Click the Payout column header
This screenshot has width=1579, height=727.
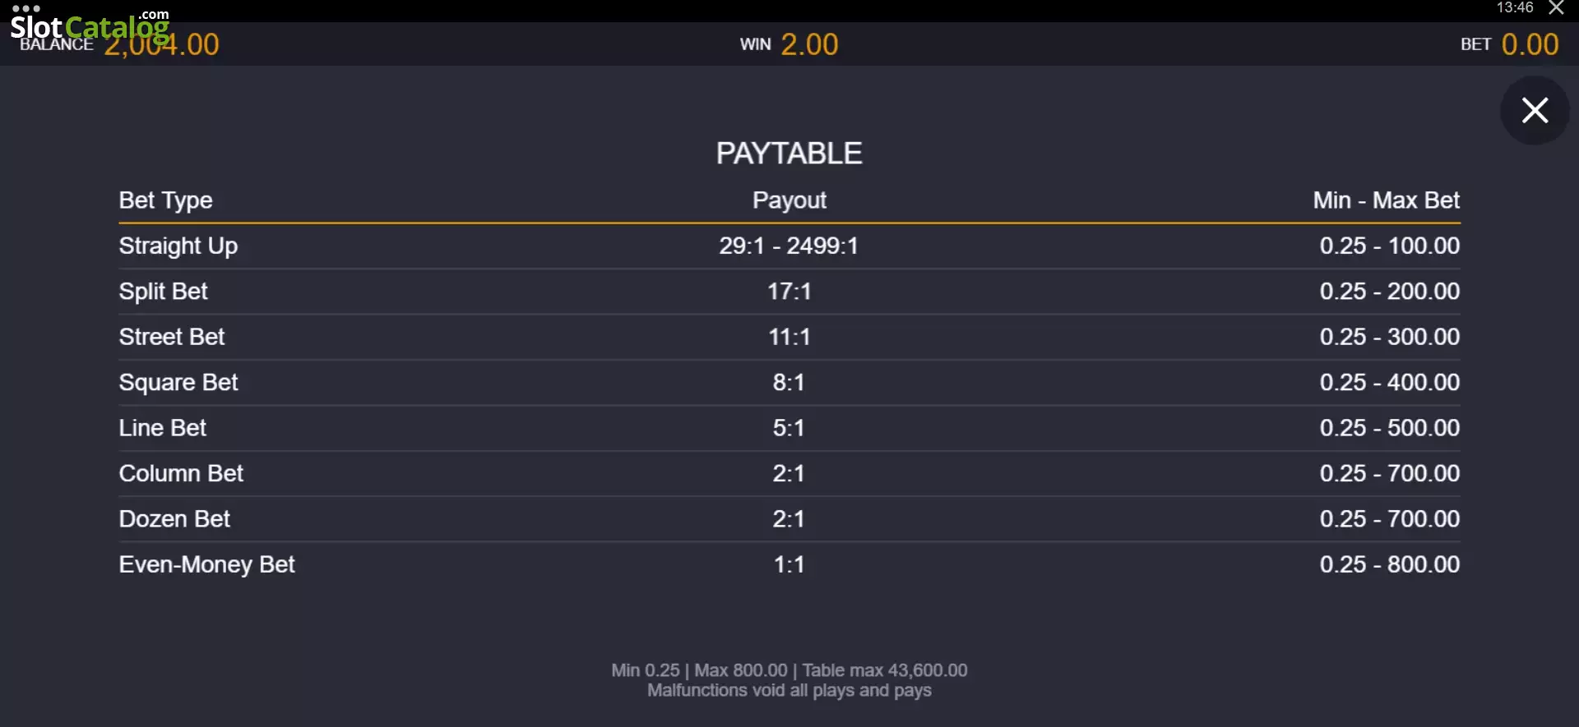[x=789, y=200]
